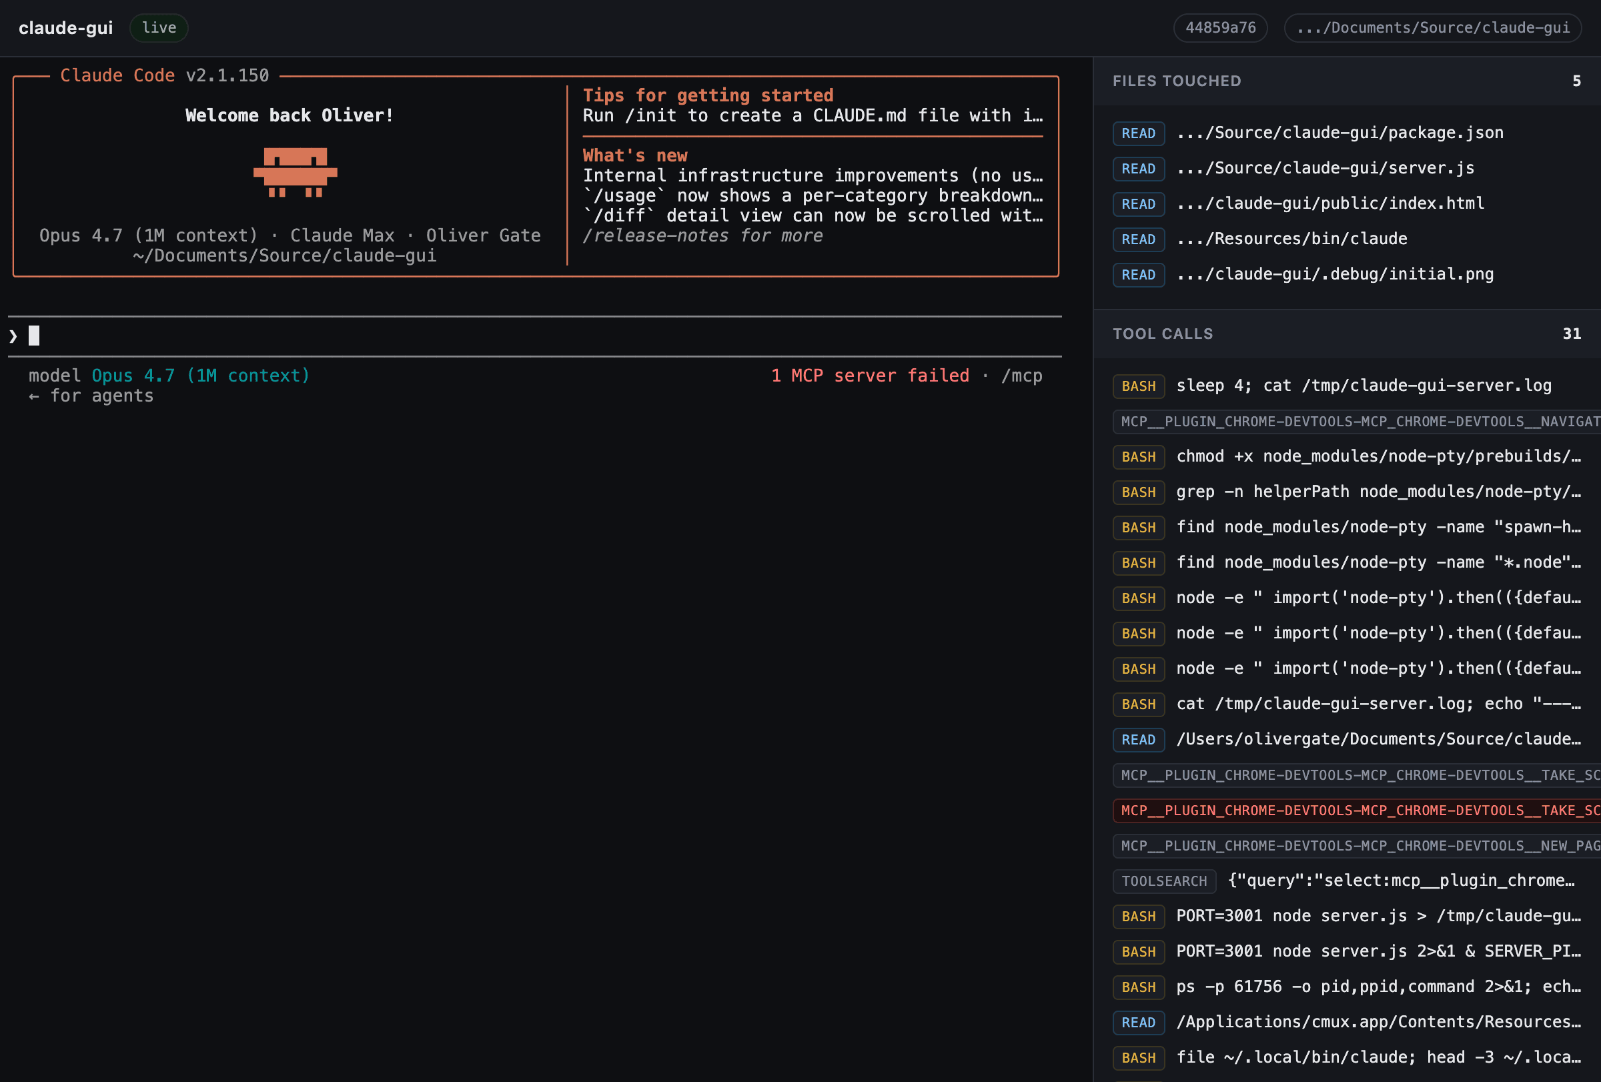Click the live status badge
The image size is (1601, 1082).
pos(159,27)
